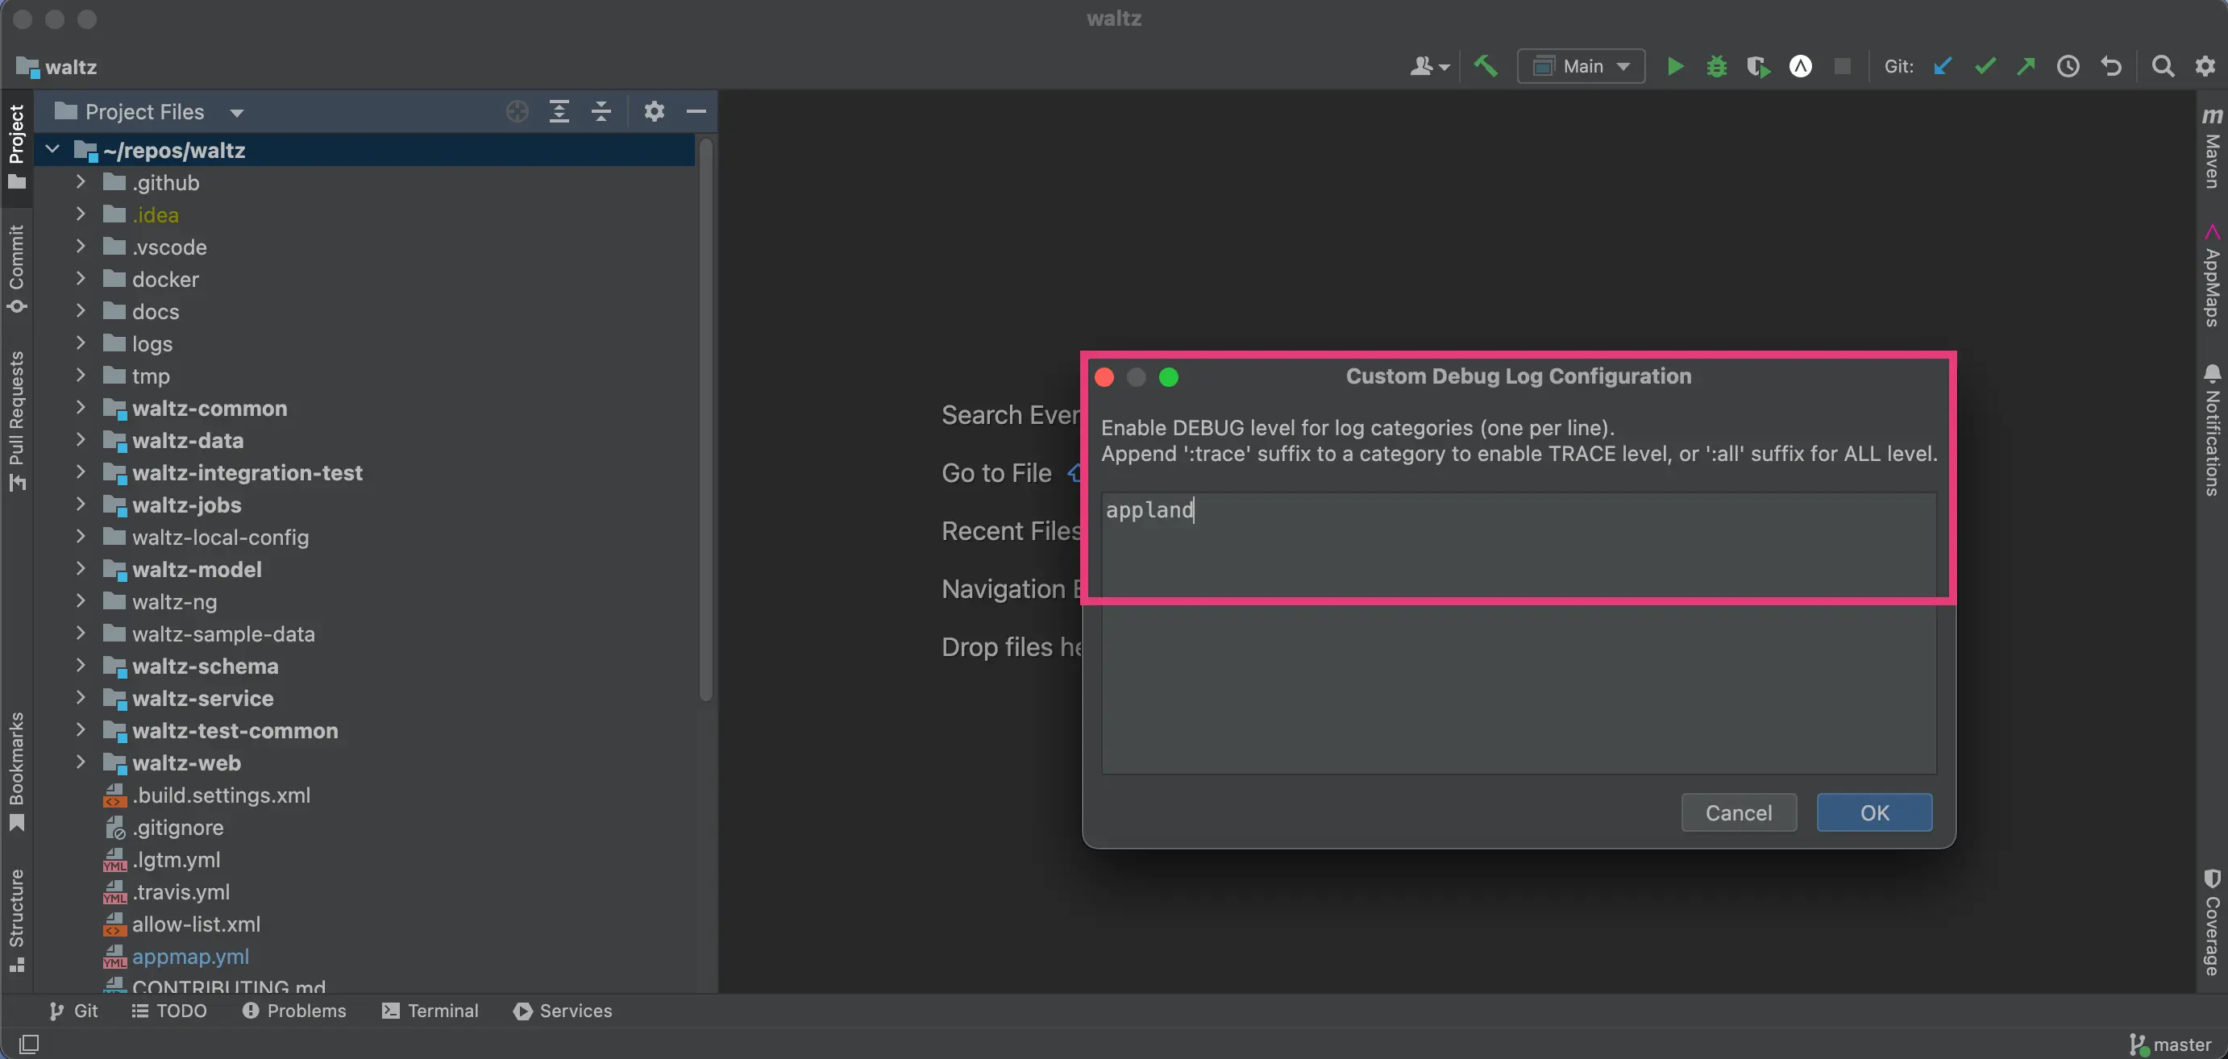Click the waltz project breadcrumb

click(x=57, y=67)
